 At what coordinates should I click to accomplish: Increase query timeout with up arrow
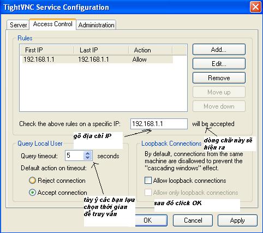[x=88, y=153]
